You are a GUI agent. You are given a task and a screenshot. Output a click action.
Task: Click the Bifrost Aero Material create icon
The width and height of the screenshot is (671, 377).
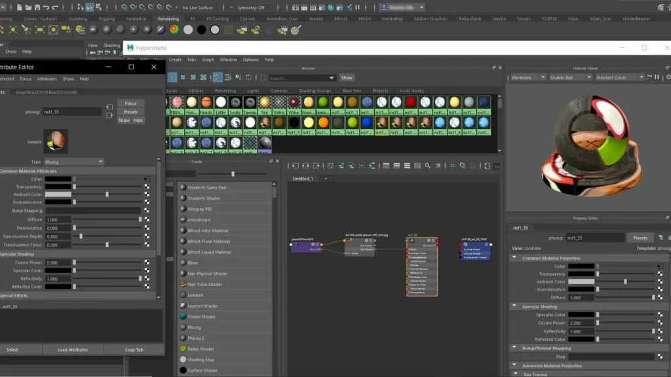(183, 230)
